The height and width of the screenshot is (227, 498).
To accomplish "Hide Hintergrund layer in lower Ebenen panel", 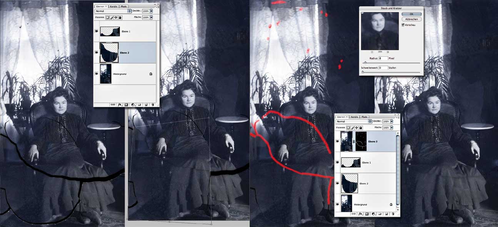I will coord(337,204).
